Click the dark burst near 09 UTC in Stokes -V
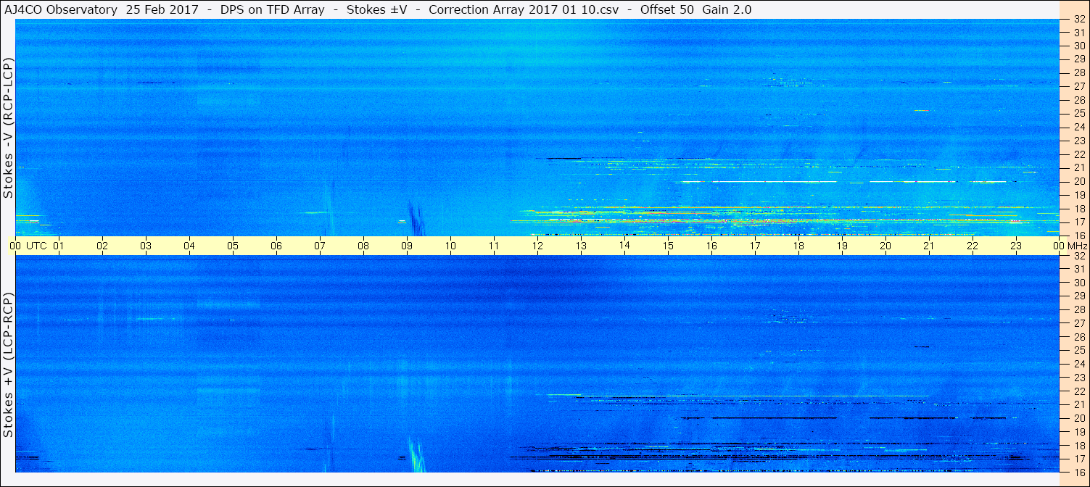 click(416, 219)
